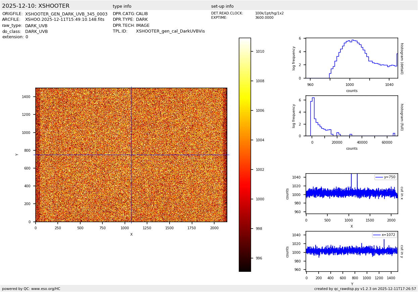Click the "type info" section header
The image size is (418, 292).
[x=122, y=6]
